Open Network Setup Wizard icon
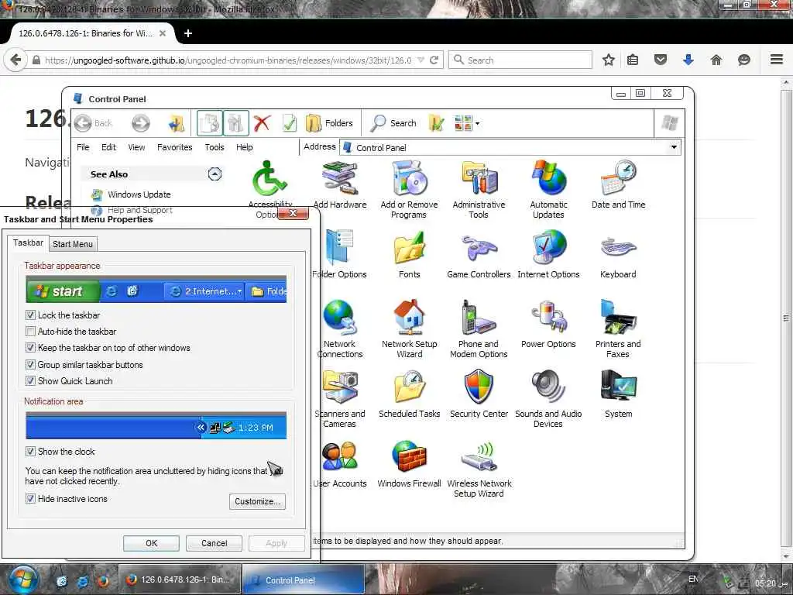The width and height of the screenshot is (793, 595). 409,328
